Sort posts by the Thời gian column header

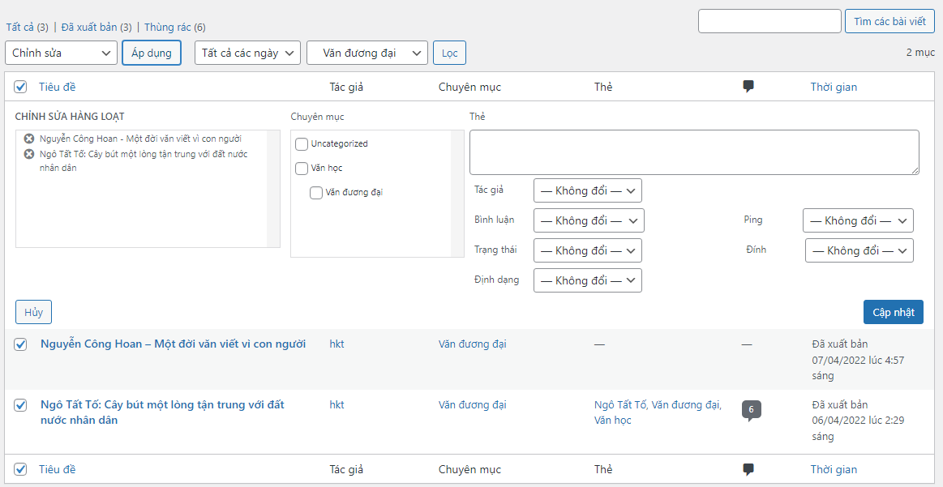point(834,87)
